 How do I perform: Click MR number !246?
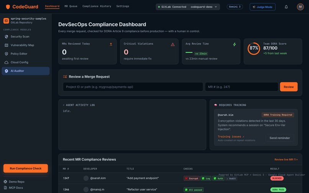[x=66, y=190]
